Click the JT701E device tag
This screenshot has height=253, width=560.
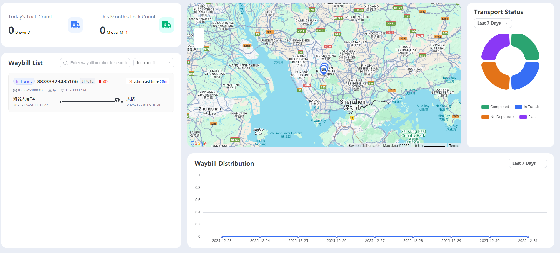[x=88, y=81]
